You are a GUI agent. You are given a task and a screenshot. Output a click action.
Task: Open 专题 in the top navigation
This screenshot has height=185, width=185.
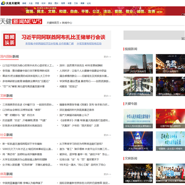click(x=69, y=3)
